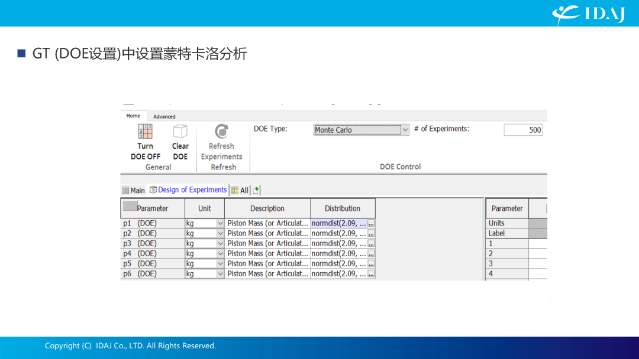The height and width of the screenshot is (359, 639).
Task: Click the Refresh Experiments icon
Action: coord(221,131)
